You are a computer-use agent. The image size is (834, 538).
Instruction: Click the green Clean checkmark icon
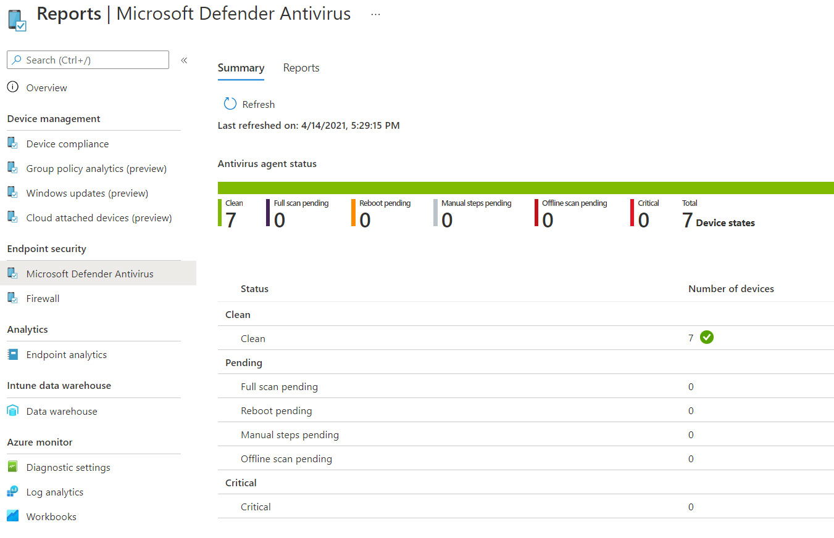click(x=707, y=337)
